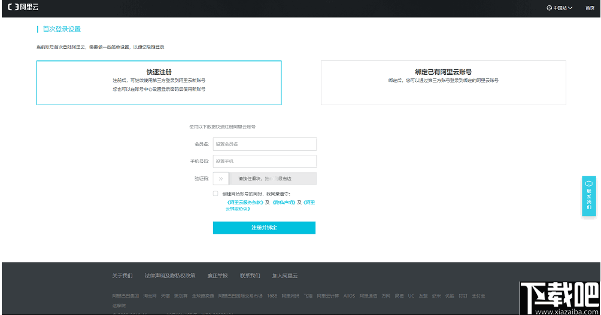Open 阿里云计算 footer link
The image size is (601, 315).
[327, 296]
